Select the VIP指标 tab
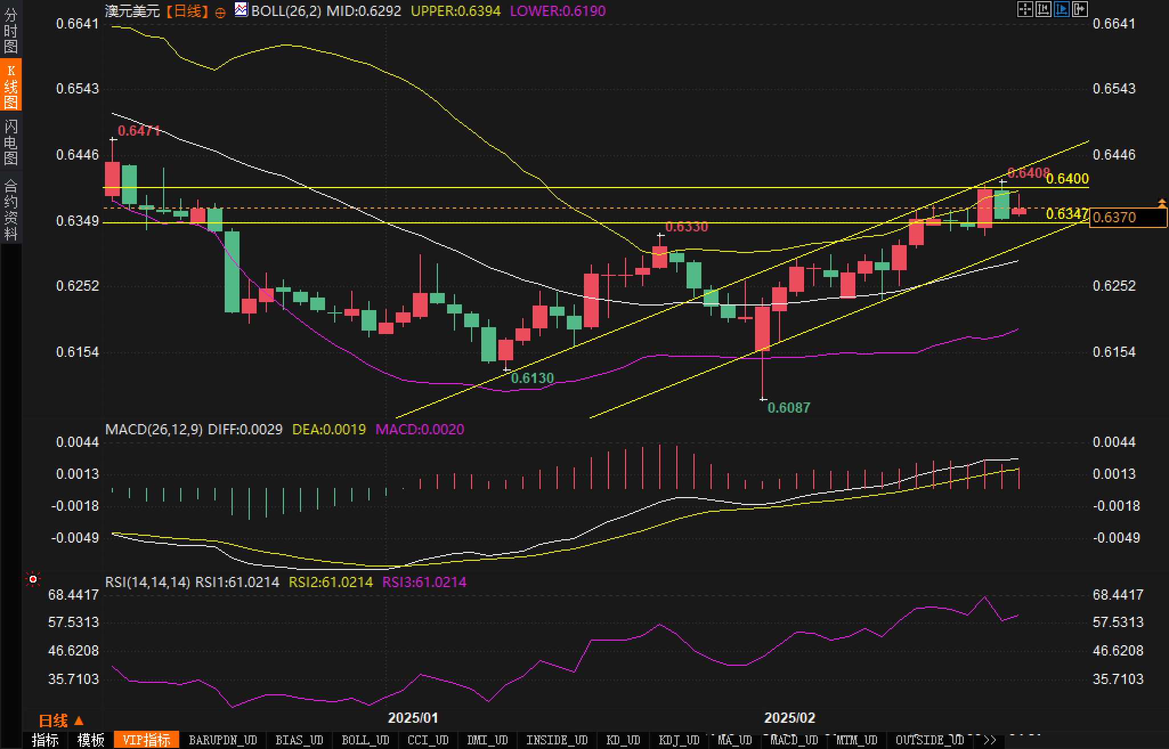The height and width of the screenshot is (749, 1169). tap(147, 740)
